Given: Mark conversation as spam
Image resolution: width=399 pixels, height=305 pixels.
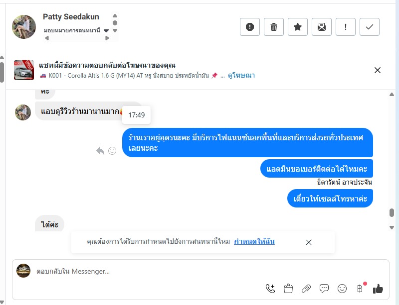Looking at the screenshot, I should (x=250, y=27).
